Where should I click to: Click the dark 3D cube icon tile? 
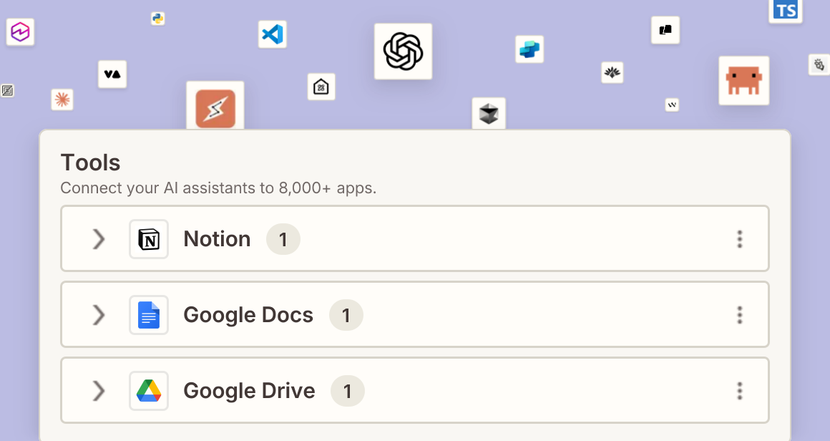pyautogui.click(x=489, y=113)
